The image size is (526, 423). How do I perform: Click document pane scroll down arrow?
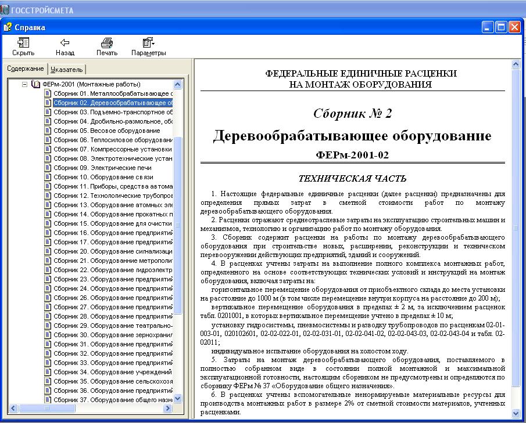coord(516,414)
